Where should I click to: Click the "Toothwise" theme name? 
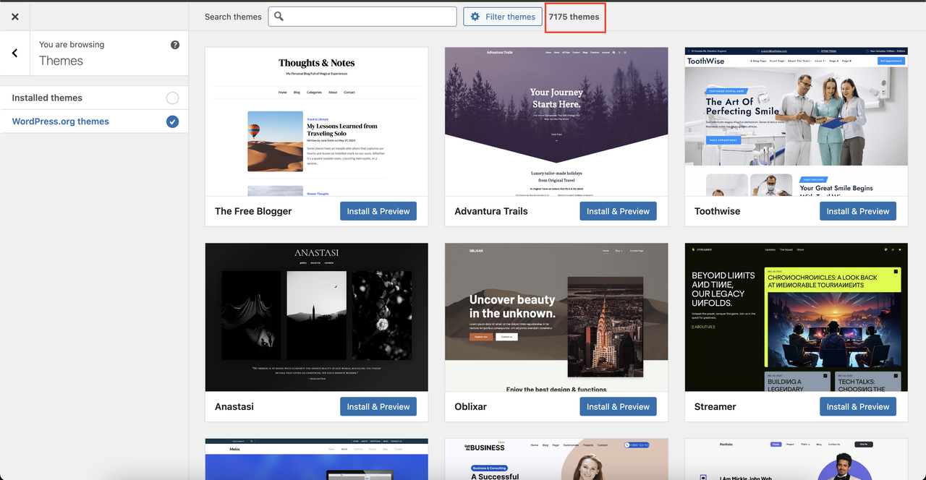tap(718, 211)
